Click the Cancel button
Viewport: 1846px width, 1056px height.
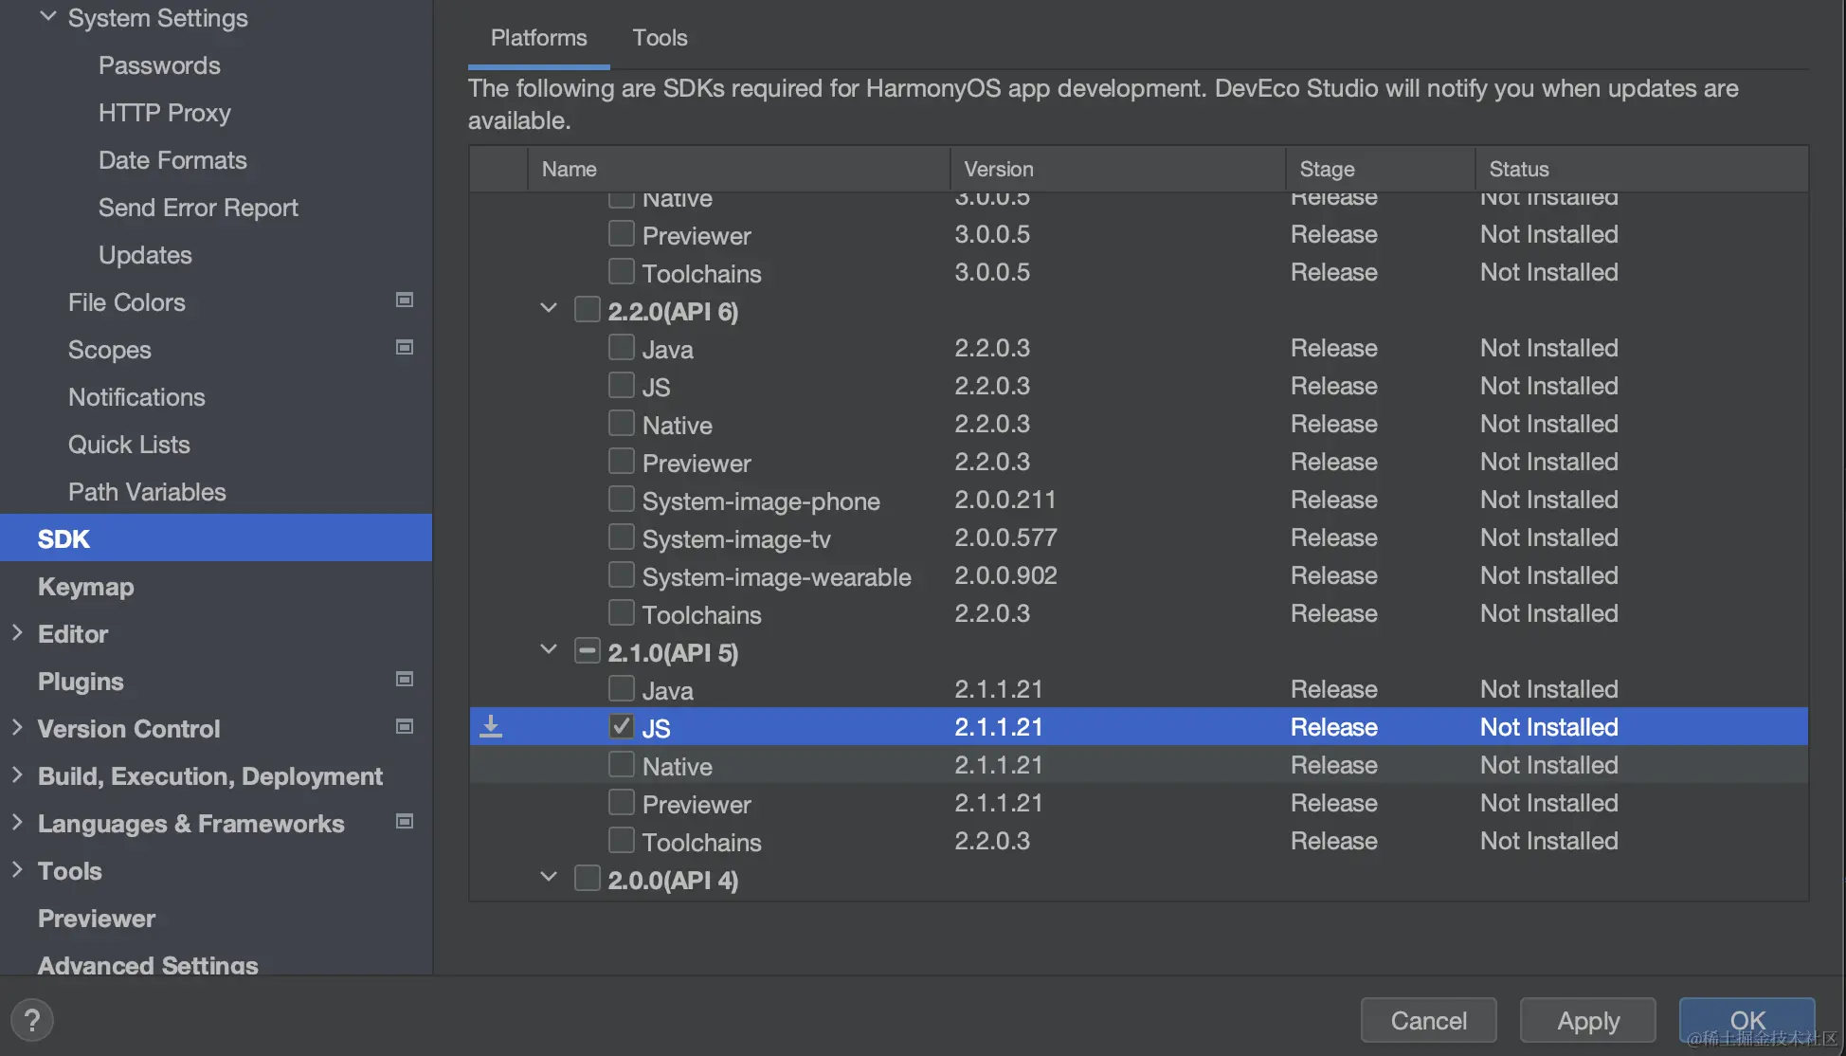pyautogui.click(x=1428, y=1020)
